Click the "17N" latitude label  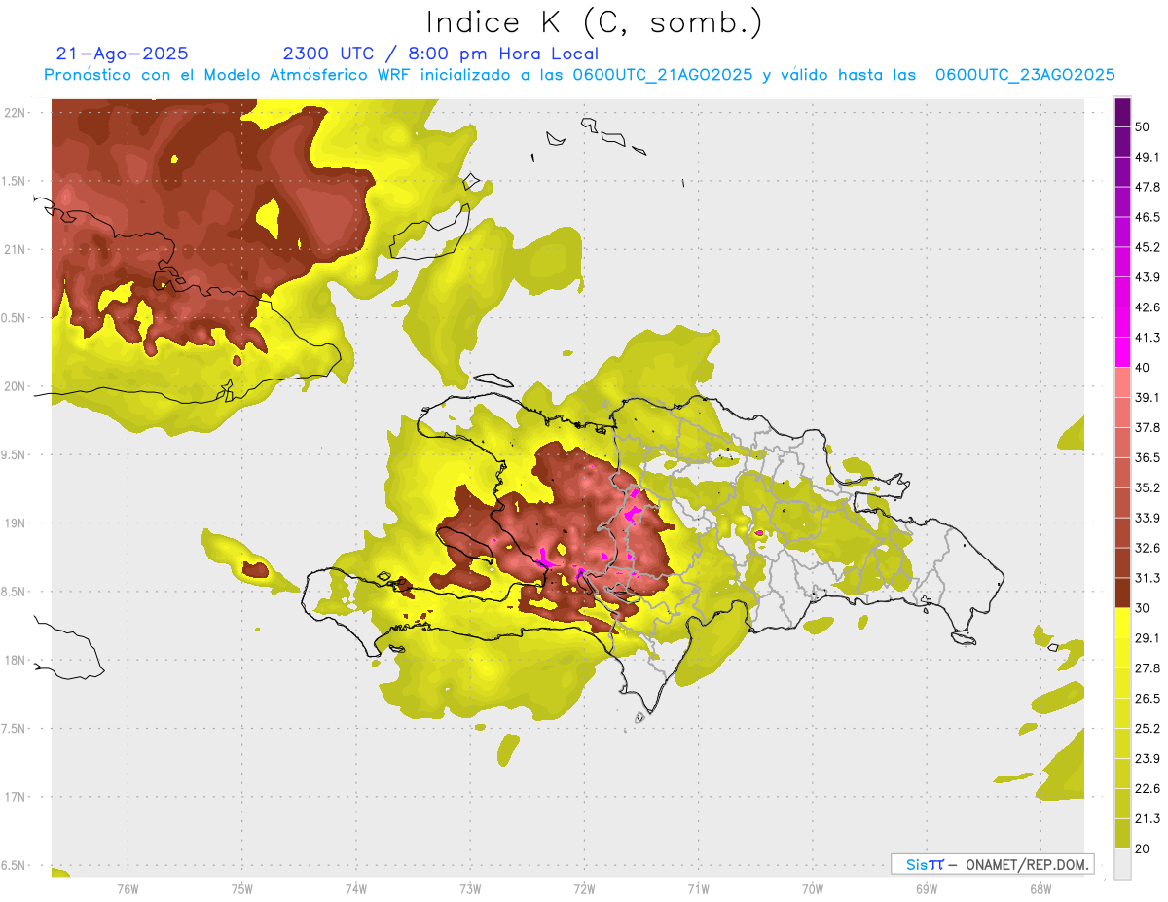pos(15,797)
